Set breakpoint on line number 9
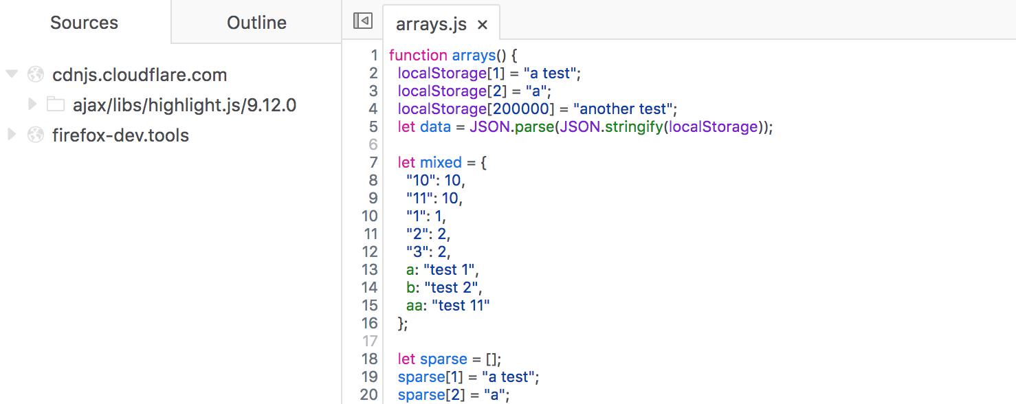1016x404 pixels. pyautogui.click(x=373, y=198)
